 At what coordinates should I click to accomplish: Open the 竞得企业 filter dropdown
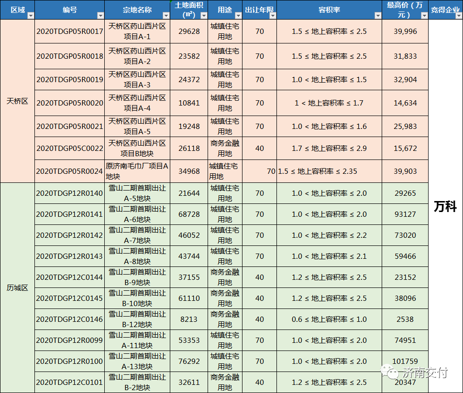(458, 15)
